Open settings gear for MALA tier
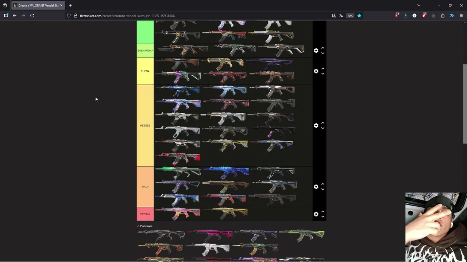467x262 pixels. (316, 187)
